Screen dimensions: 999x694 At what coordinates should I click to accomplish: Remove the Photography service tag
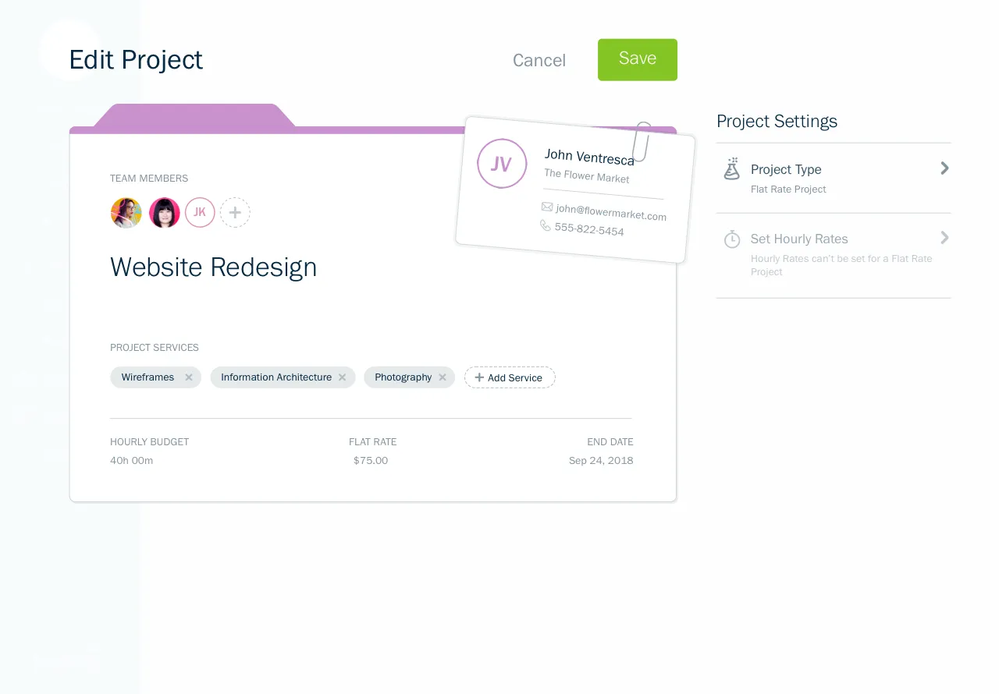[443, 377]
